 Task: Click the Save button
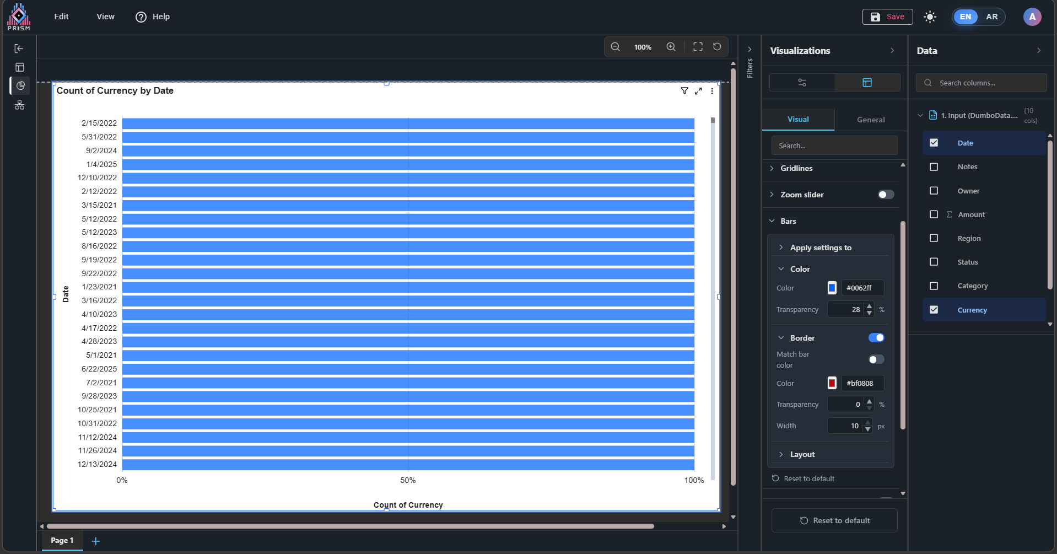click(x=887, y=17)
